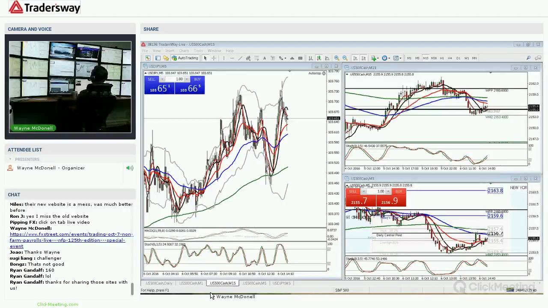Toggle chart auto scroll
Image resolution: width=548 pixels, height=308 pixels.
pyautogui.click(x=356, y=58)
